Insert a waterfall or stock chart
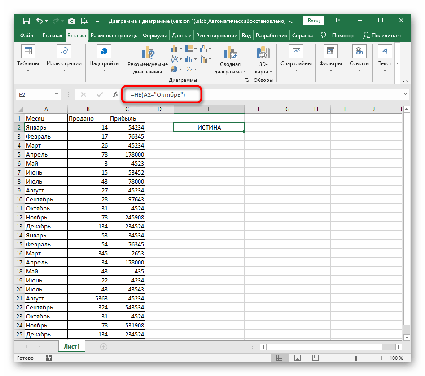The image size is (425, 376). (206, 49)
